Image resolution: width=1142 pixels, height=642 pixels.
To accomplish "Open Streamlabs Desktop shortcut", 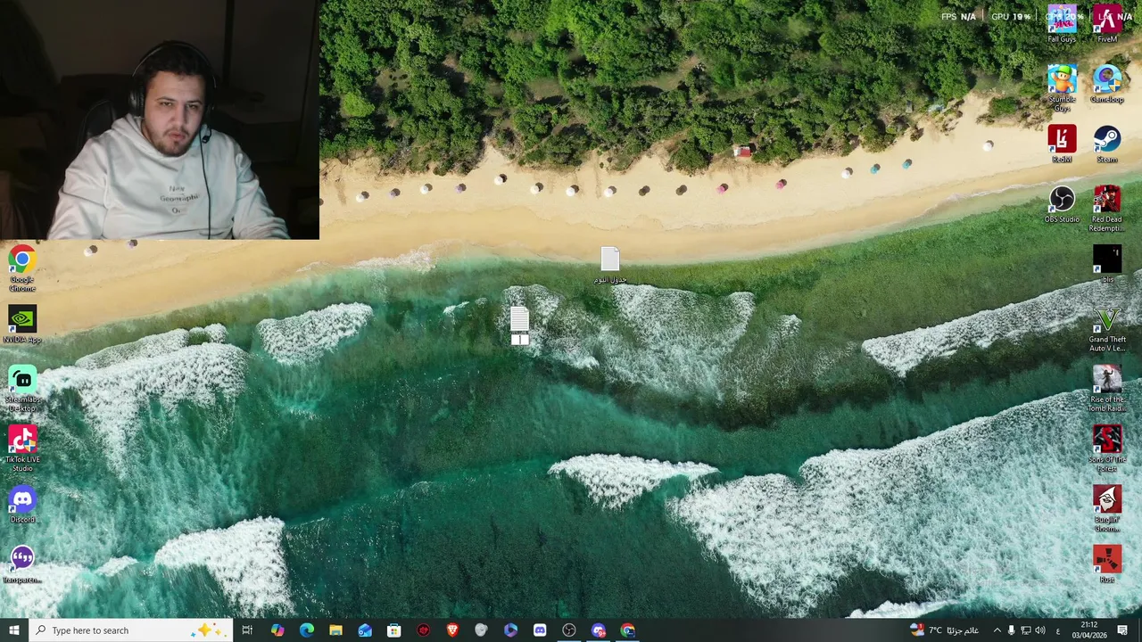I will pyautogui.click(x=22, y=389).
